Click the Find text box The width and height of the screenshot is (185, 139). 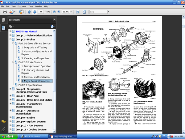click(x=98, y=12)
